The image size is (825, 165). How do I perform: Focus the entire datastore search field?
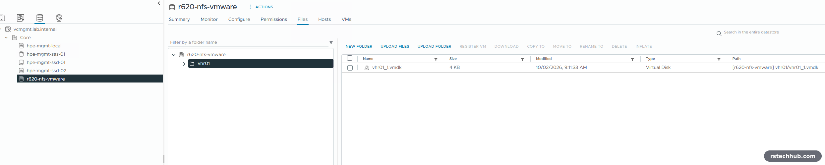pos(774,32)
